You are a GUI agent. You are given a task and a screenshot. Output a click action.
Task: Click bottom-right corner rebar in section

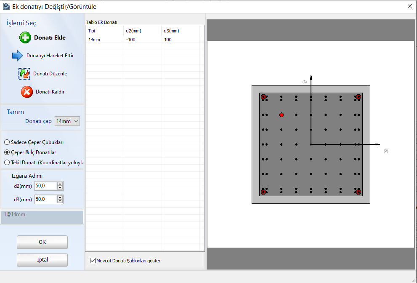point(359,192)
